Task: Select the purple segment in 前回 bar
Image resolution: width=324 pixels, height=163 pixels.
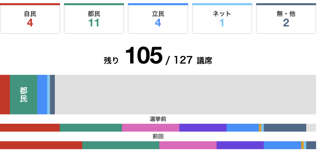Action: (240, 145)
